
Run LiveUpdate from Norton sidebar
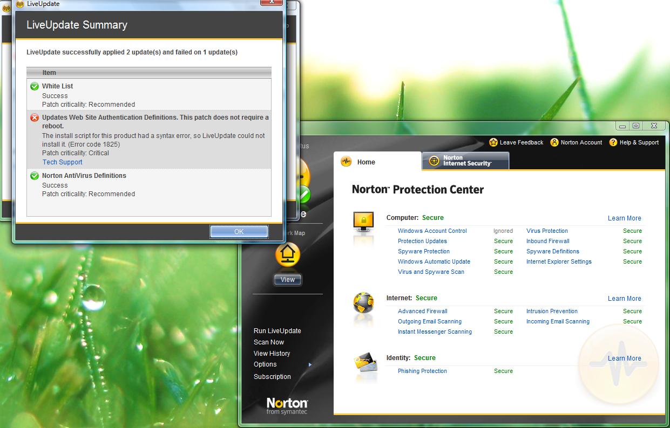tap(278, 331)
